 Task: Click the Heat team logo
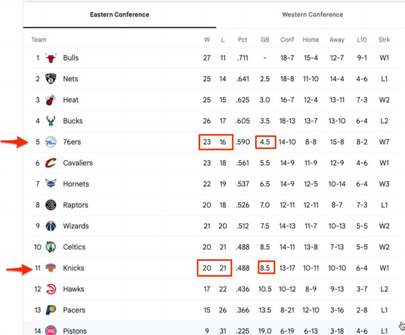pos(51,100)
